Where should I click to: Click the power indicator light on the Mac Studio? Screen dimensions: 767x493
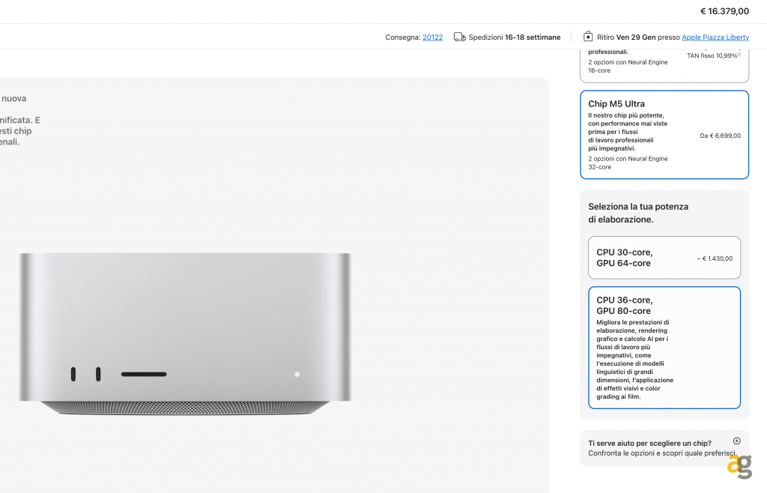(x=297, y=374)
